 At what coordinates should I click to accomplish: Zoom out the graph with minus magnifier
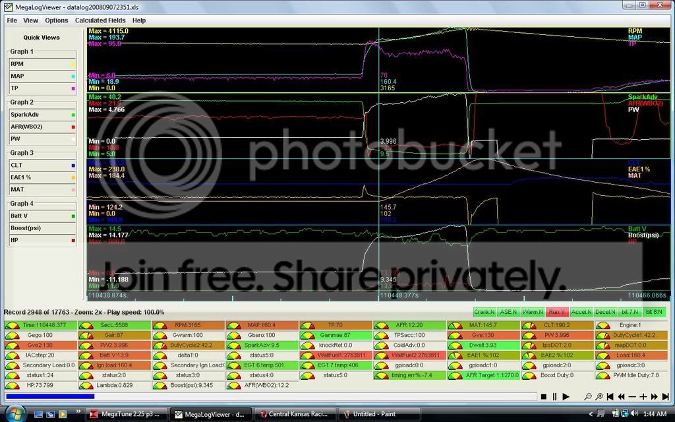tap(587, 396)
